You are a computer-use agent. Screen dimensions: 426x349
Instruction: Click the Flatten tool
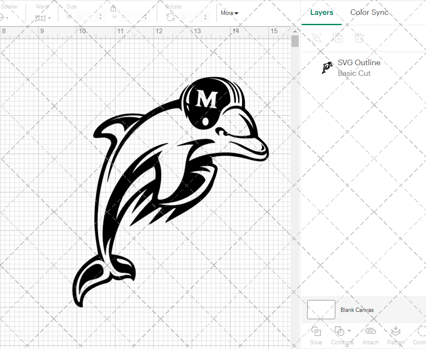[x=396, y=336]
